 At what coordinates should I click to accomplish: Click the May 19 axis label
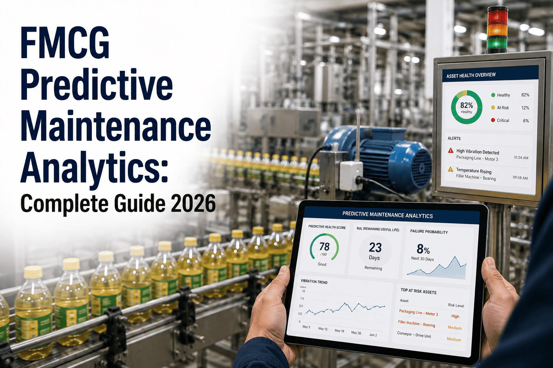click(339, 331)
